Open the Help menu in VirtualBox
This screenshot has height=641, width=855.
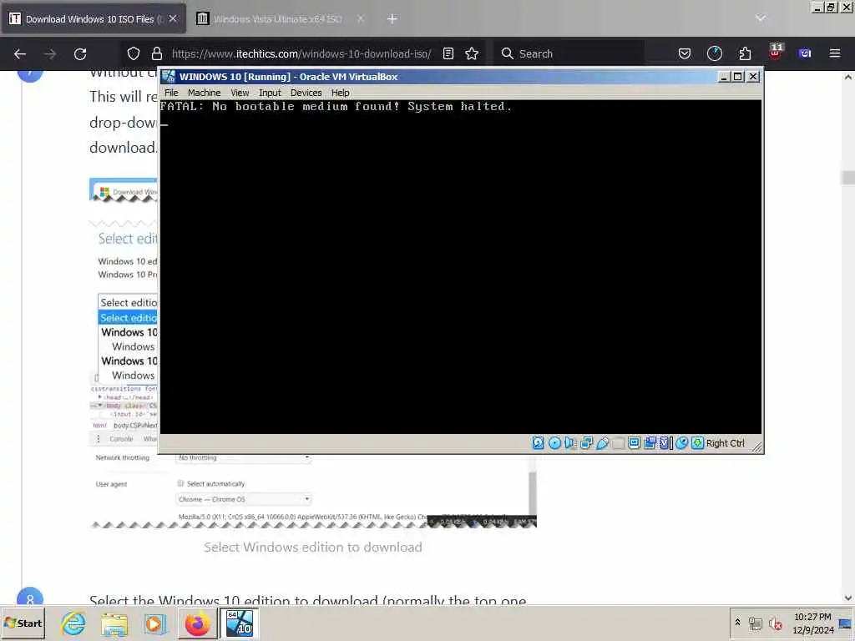click(341, 93)
